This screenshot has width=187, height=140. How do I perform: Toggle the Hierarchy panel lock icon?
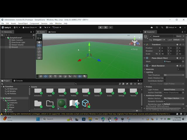click(x=31, y=32)
